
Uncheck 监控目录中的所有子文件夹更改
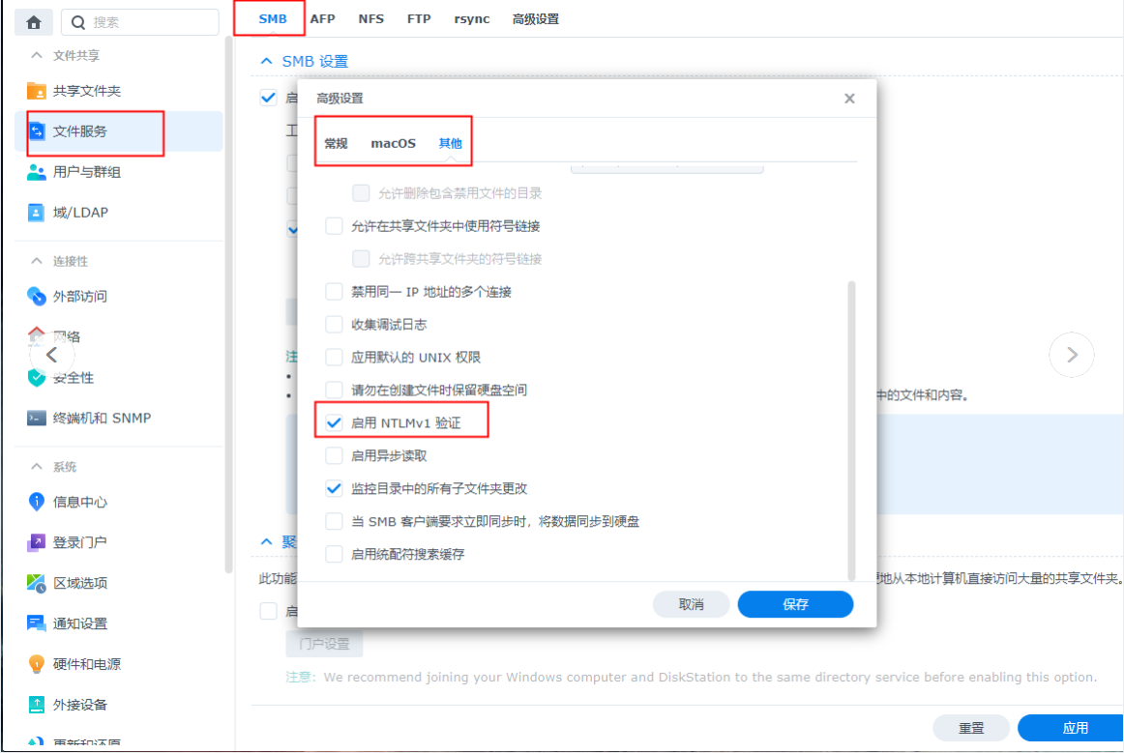point(334,488)
